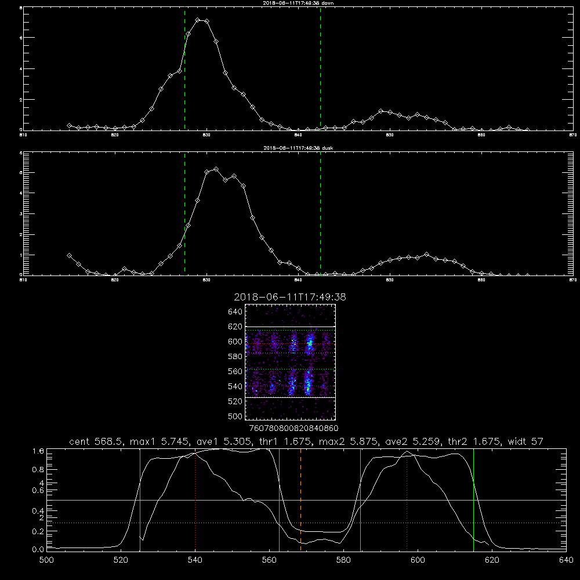Viewport: 580px width, 580px height.
Task: Select the green vertical line near 563 in bottom plot
Action: pyautogui.click(x=280, y=499)
